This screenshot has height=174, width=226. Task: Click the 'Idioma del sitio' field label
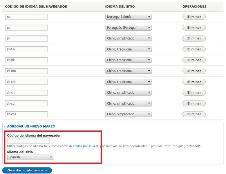coord(20,152)
